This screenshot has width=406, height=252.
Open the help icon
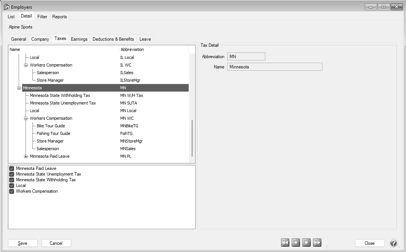(393, 243)
